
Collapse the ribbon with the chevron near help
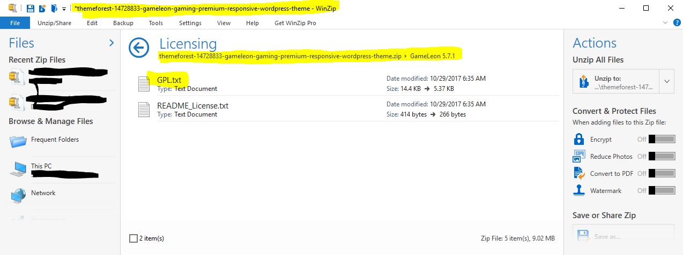click(x=665, y=23)
